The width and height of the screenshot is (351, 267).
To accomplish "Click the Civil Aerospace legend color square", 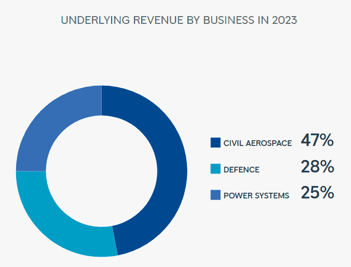I will coord(215,142).
